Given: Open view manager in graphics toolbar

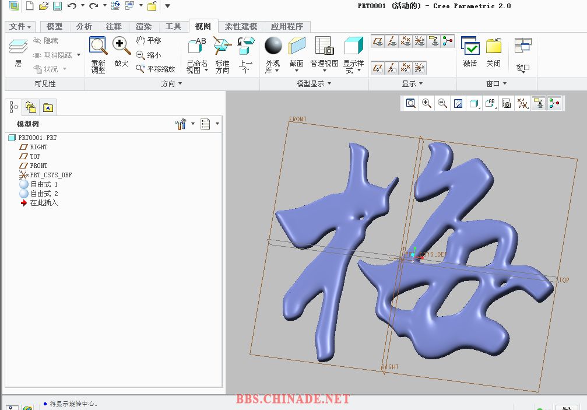Looking at the screenshot, I should (x=506, y=103).
